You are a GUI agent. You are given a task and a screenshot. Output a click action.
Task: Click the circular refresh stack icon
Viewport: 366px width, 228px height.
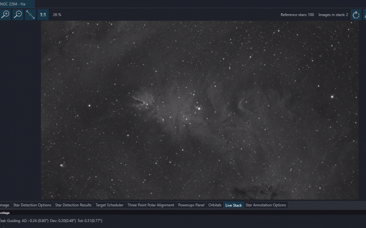(x=356, y=15)
